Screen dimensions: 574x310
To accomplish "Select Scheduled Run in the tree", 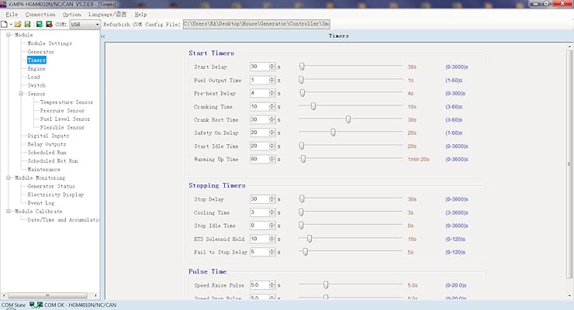I will [47, 153].
